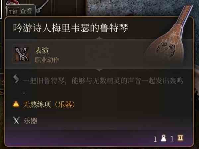The width and height of the screenshot is (199, 149).
Task: Click the item title 吟游诗人梅里韦瑟的鲁特琴
Action: tap(71, 28)
